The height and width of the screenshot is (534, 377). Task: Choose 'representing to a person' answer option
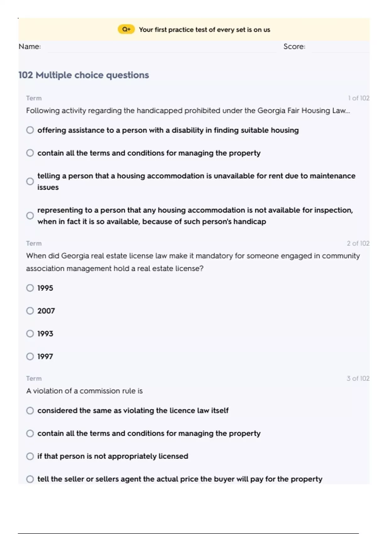click(30, 216)
